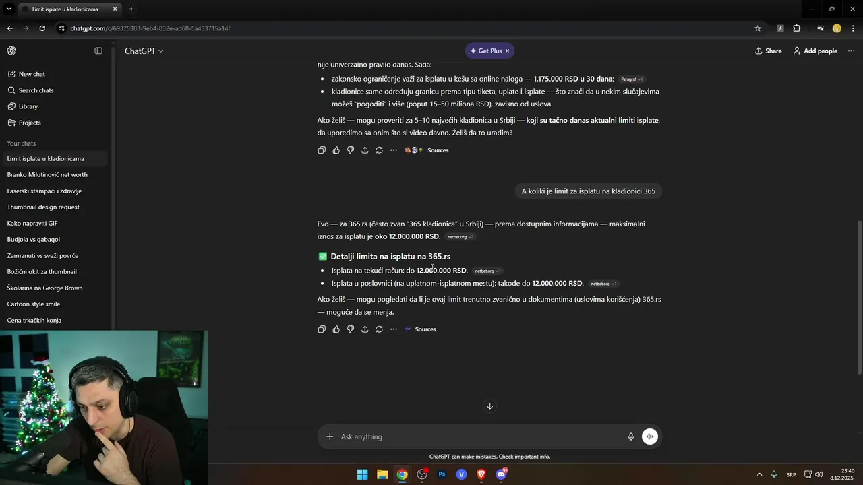
Task: Open Photoshop from the taskbar
Action: pos(442,474)
